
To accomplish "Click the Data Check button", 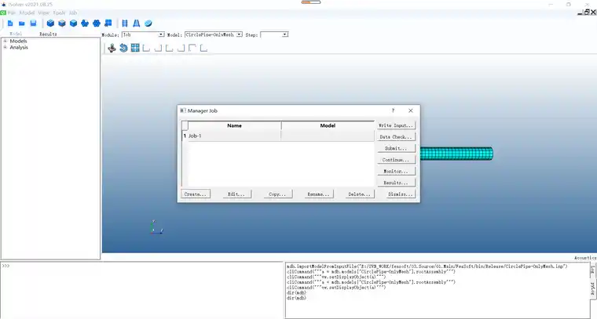I will click(x=396, y=136).
